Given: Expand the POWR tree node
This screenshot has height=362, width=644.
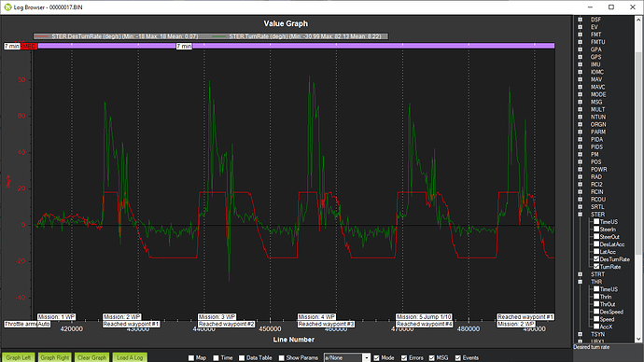Looking at the screenshot, I should [x=580, y=169].
